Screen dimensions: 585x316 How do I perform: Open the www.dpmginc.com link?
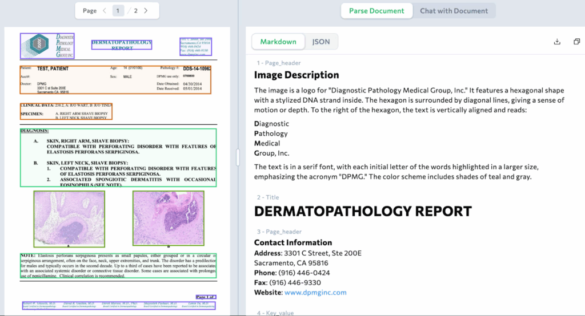click(x=315, y=293)
